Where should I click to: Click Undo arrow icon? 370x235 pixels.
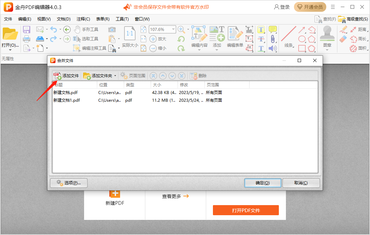coord(53,30)
